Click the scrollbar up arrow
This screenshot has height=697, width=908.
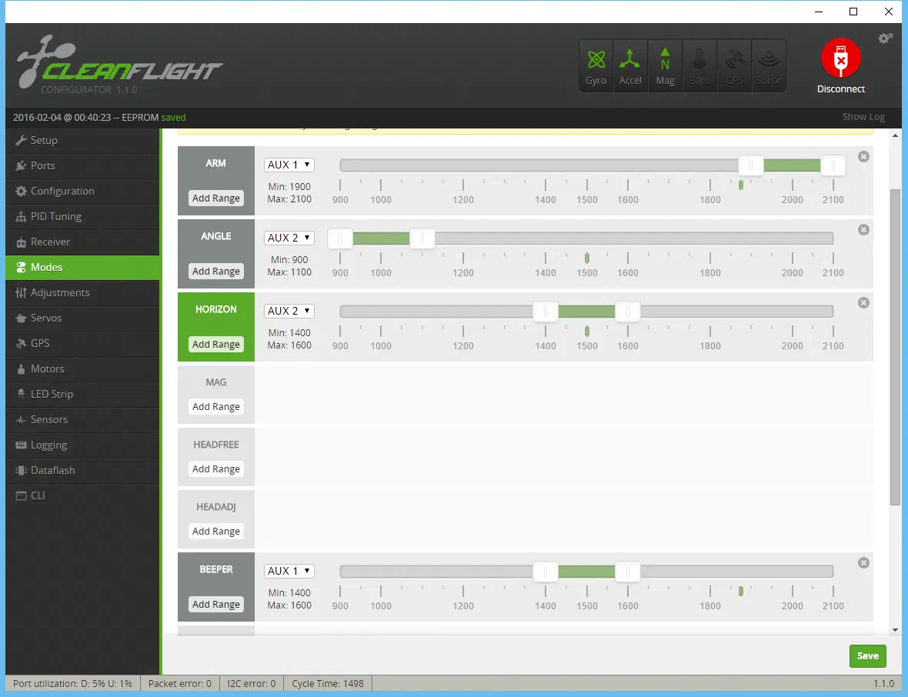[895, 135]
